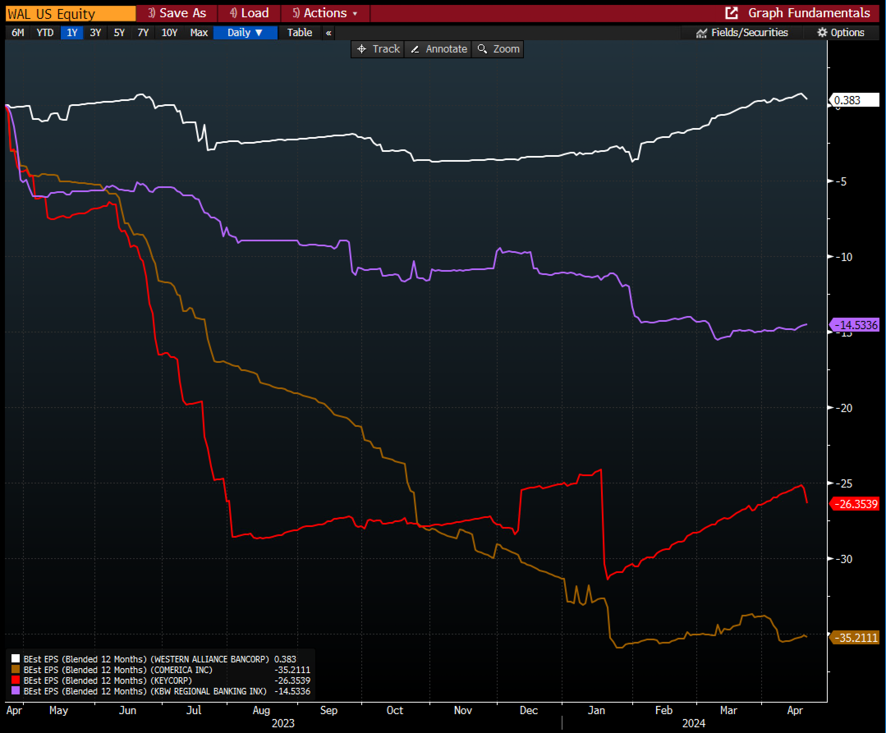Select the 1Y time range
This screenshot has width=886, height=733.
[72, 33]
